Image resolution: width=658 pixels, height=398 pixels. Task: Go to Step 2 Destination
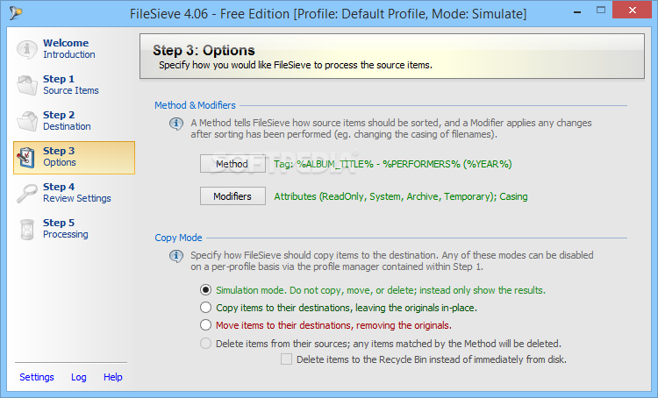[75, 121]
